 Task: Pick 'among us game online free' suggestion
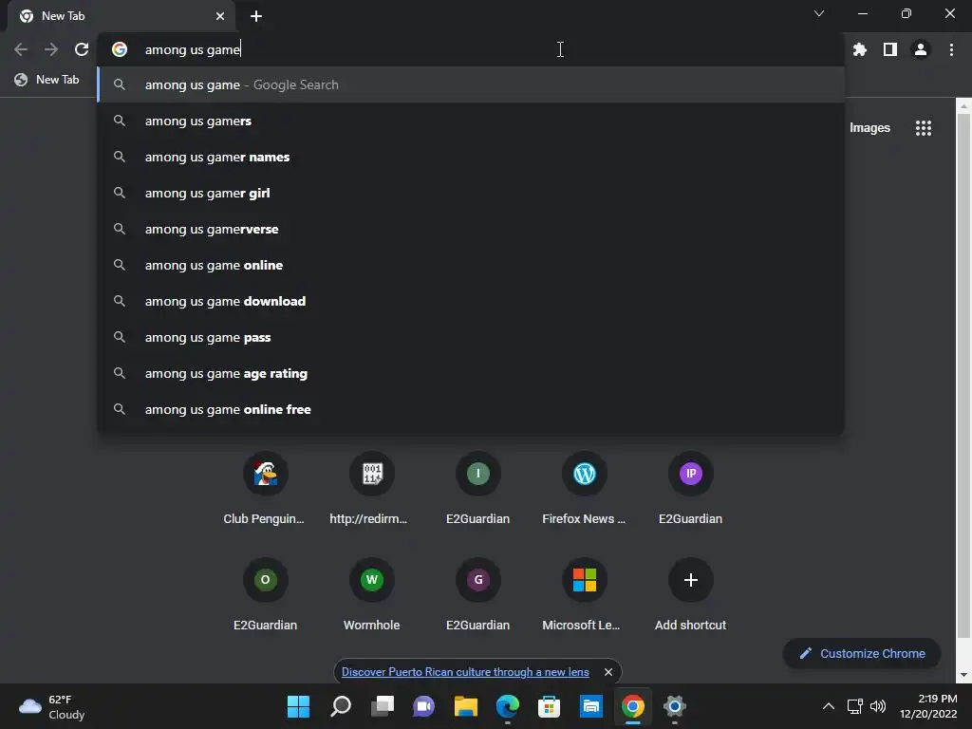(471, 409)
